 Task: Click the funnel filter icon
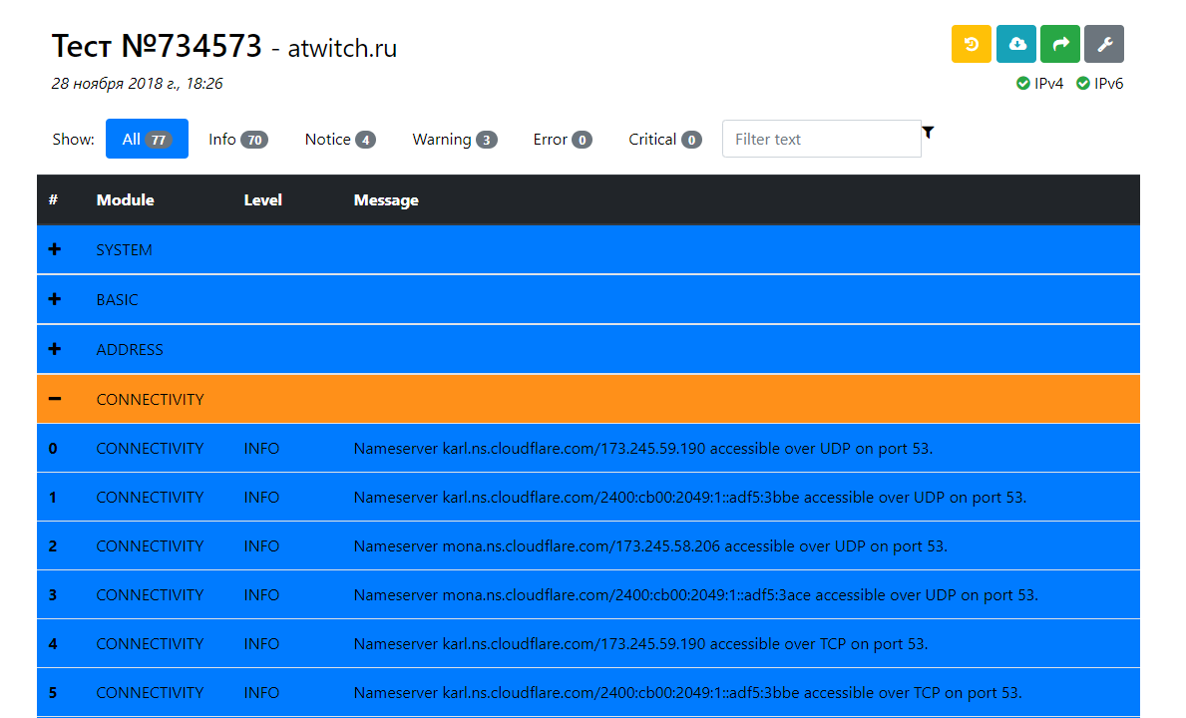click(928, 133)
